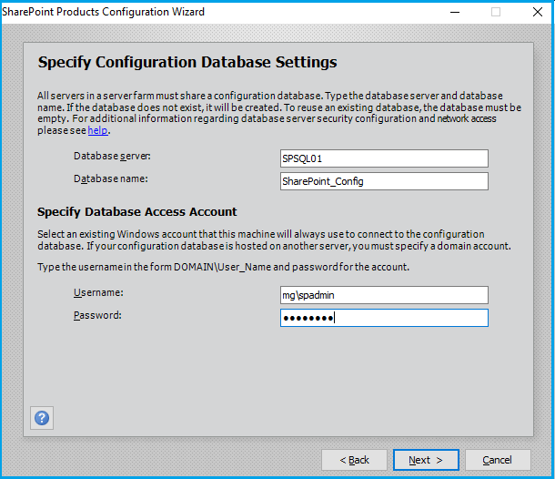Focus the Database server field containing SPSQL01

pos(383,158)
